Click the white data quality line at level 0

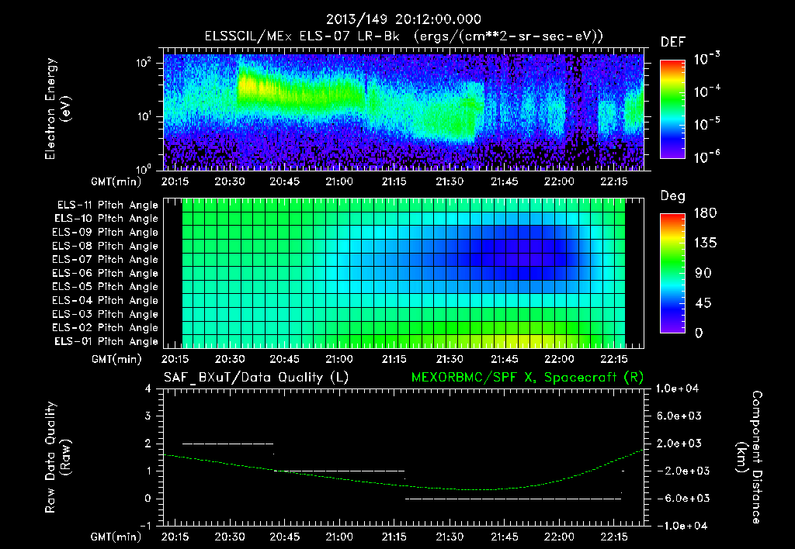[x=513, y=499]
